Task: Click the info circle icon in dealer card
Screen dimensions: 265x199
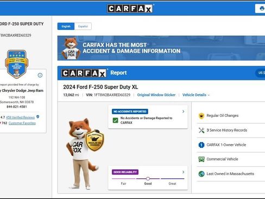Action: pyautogui.click(x=40, y=75)
